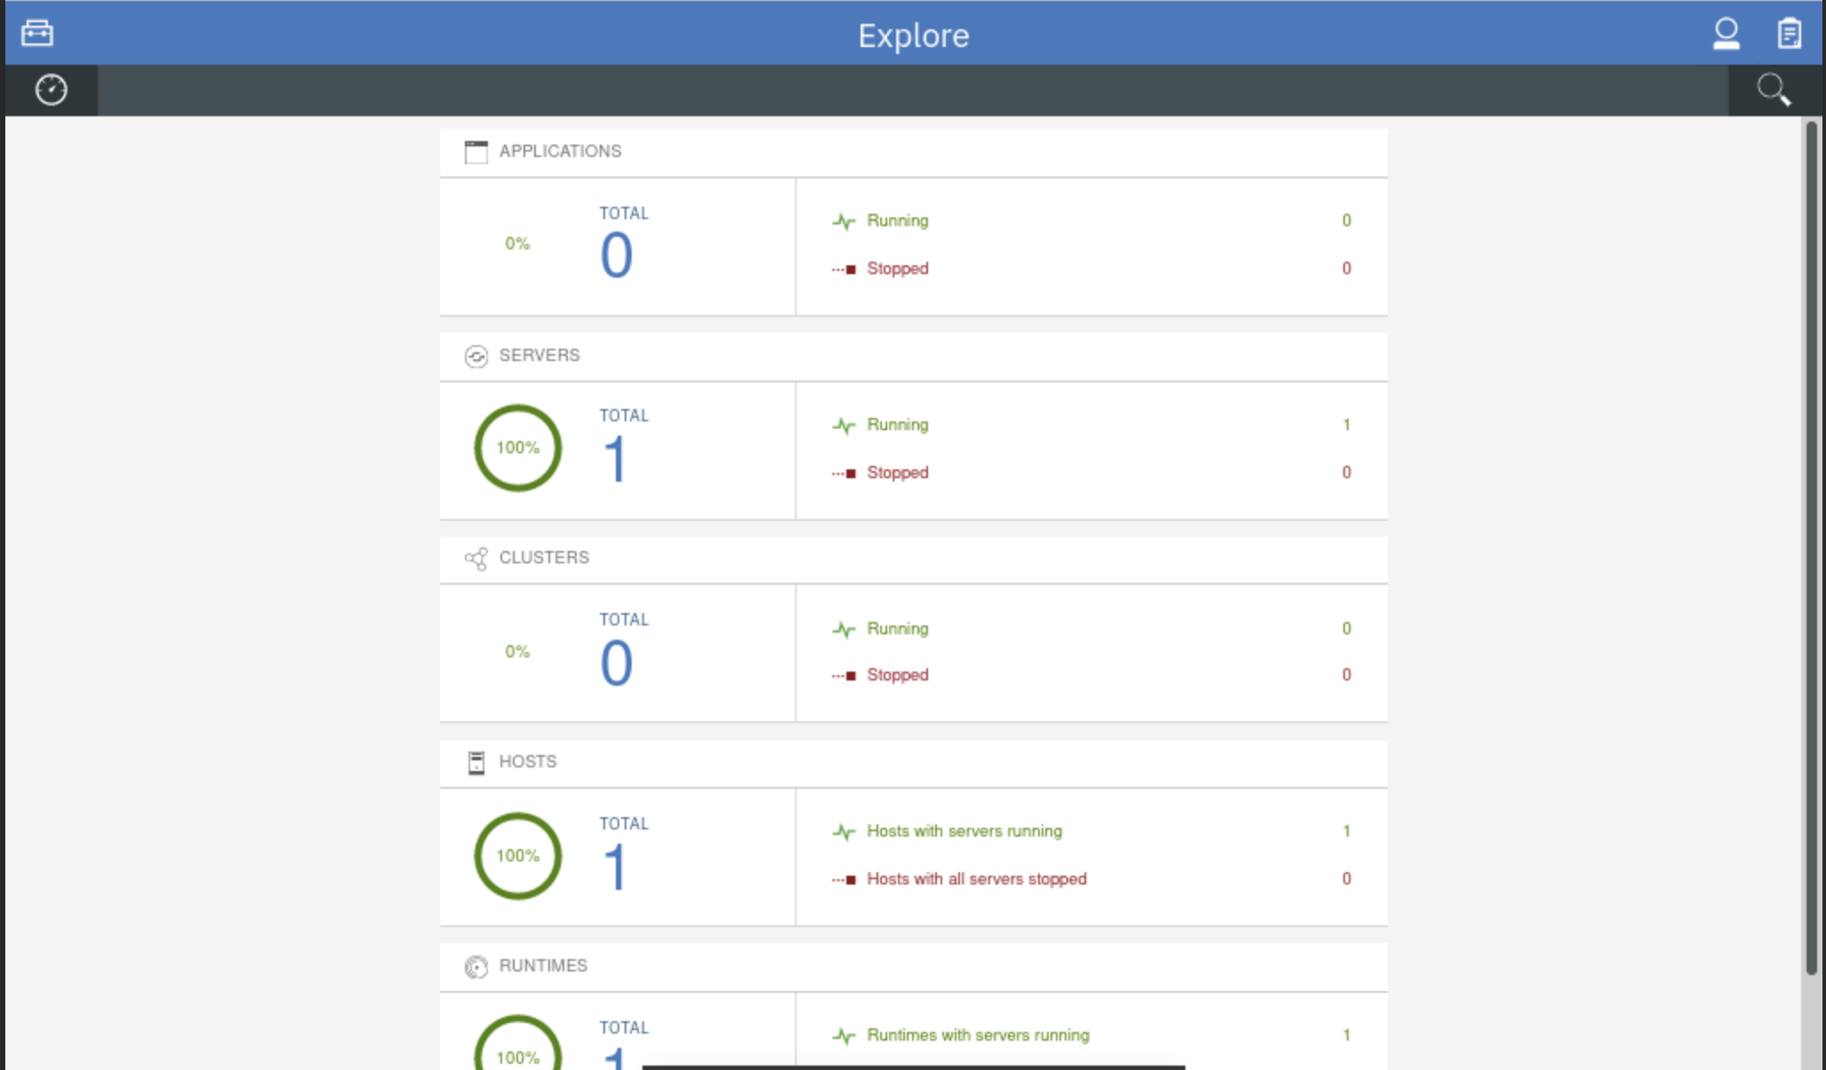Click the Explore header title

[912, 35]
